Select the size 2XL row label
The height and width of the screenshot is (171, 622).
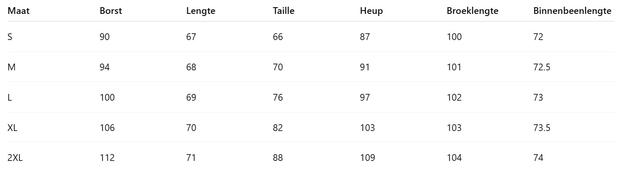pos(15,158)
